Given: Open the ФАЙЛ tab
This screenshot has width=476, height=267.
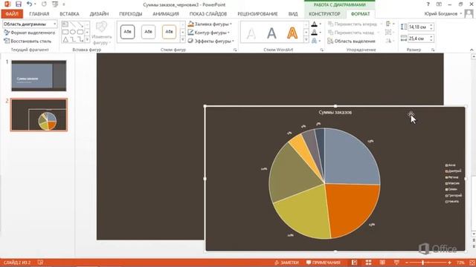Looking at the screenshot, I should pyautogui.click(x=12, y=14).
